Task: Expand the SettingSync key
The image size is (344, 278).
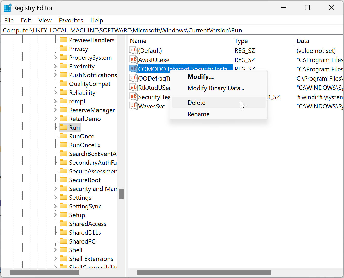Action: click(x=55, y=206)
